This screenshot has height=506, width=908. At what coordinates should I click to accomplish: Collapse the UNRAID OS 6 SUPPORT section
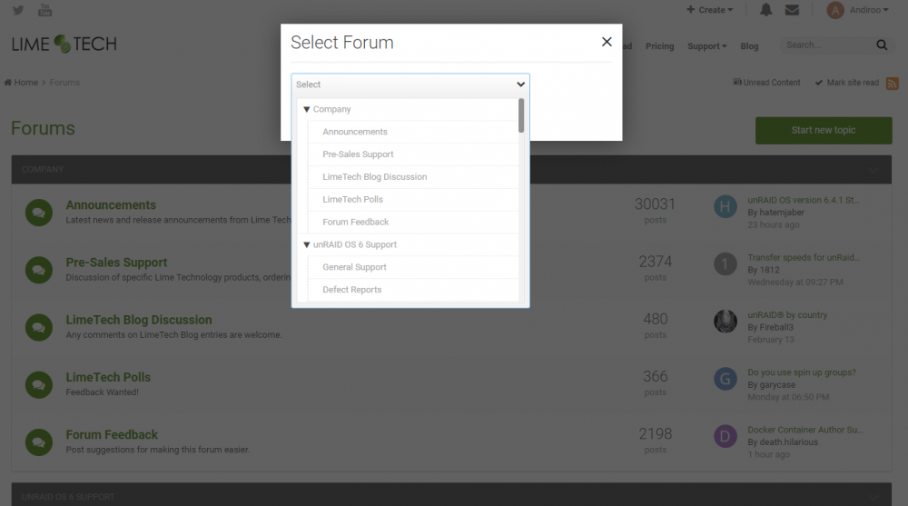[x=873, y=497]
